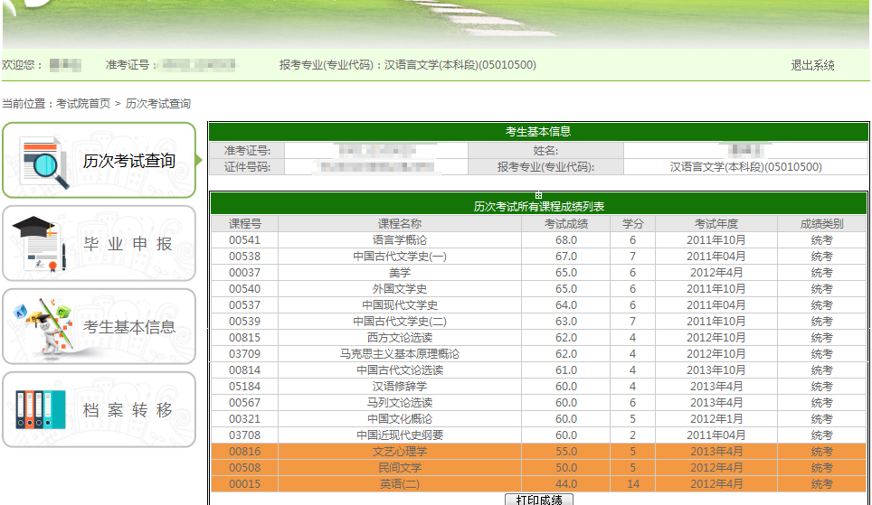Open the 毕业申报 sidebar menu
The height and width of the screenshot is (505, 872).
pyautogui.click(x=128, y=244)
